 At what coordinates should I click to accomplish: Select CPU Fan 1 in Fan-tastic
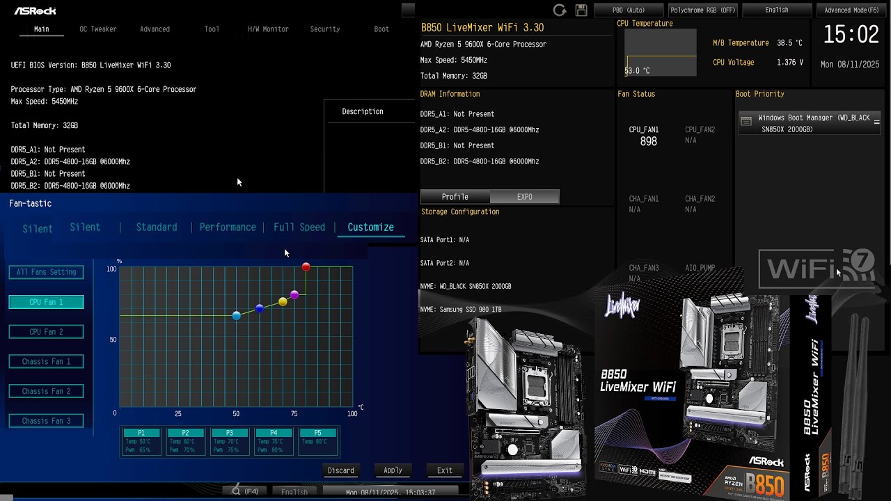pyautogui.click(x=47, y=302)
